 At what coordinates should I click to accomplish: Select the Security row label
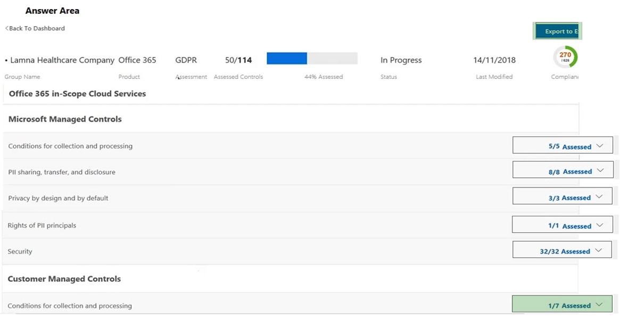20,251
